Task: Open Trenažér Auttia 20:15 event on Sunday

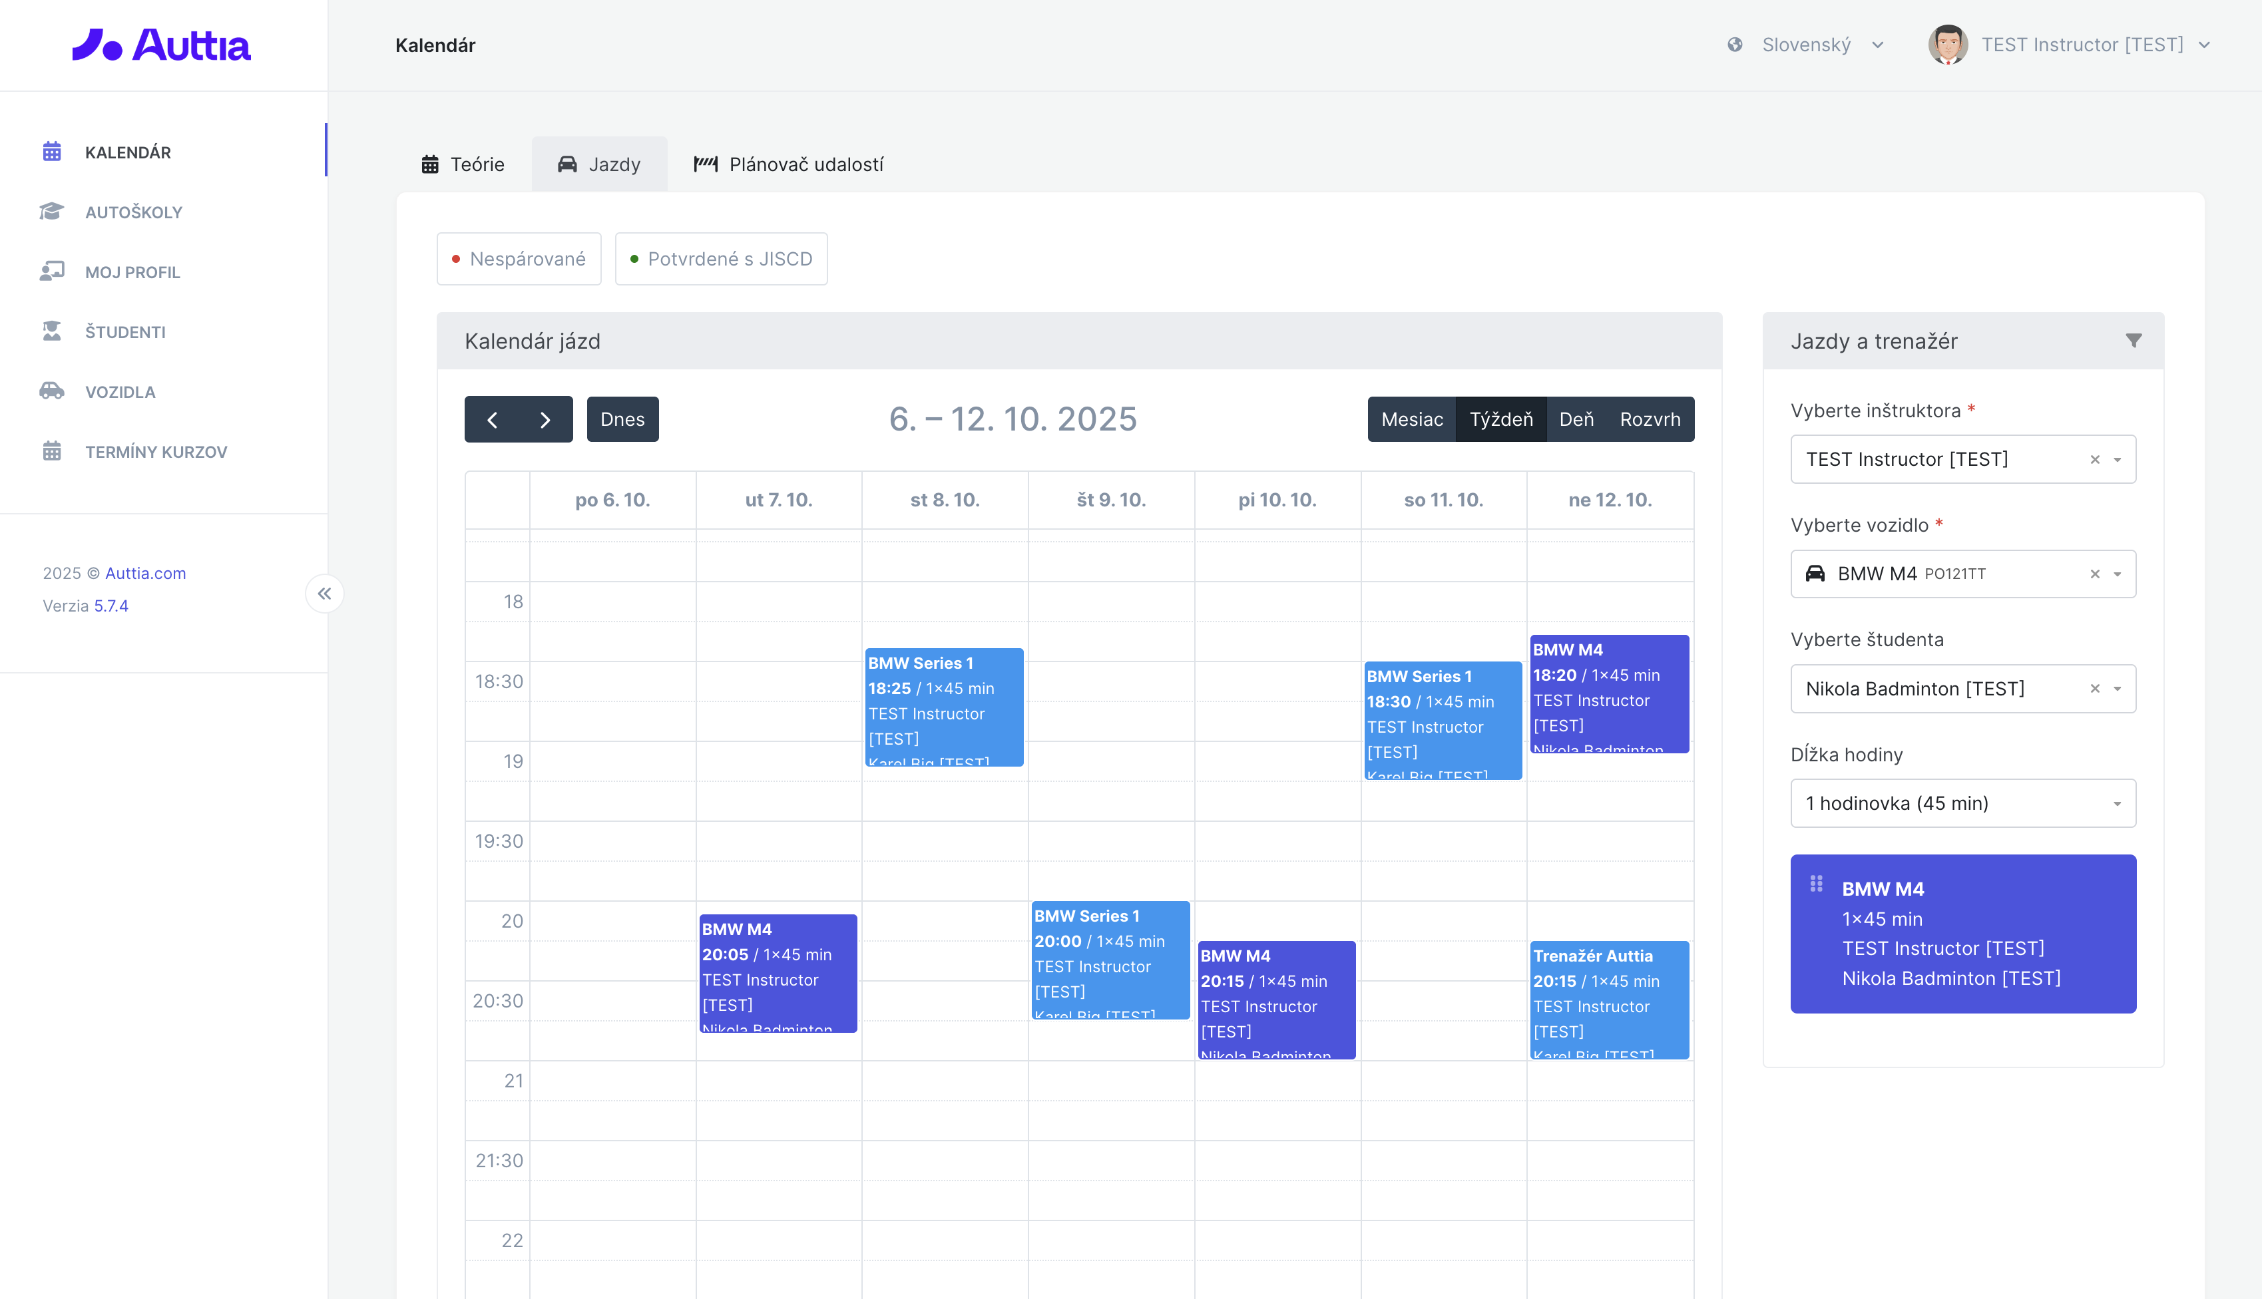Action: [x=1609, y=1000]
